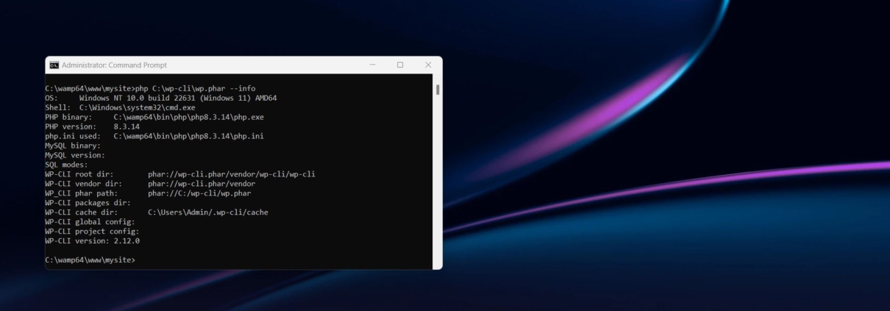Image resolution: width=890 pixels, height=311 pixels.
Task: Click the PHP version value 8.3.14
Action: coord(127,126)
